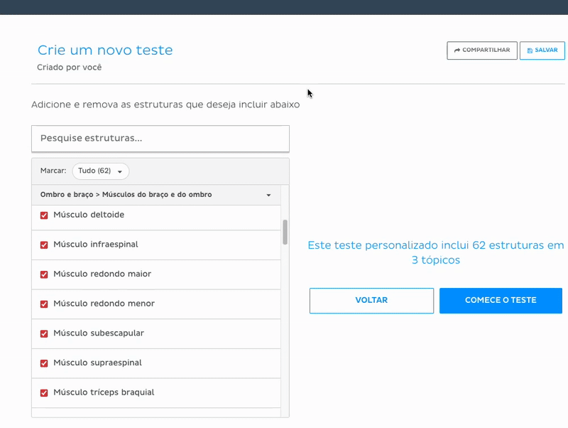
Task: Uncheck Músculo redondo menor
Action: point(44,304)
